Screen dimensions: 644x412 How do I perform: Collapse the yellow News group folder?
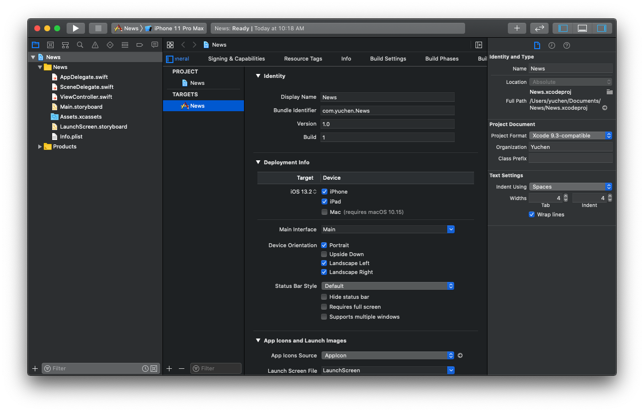pyautogui.click(x=40, y=67)
